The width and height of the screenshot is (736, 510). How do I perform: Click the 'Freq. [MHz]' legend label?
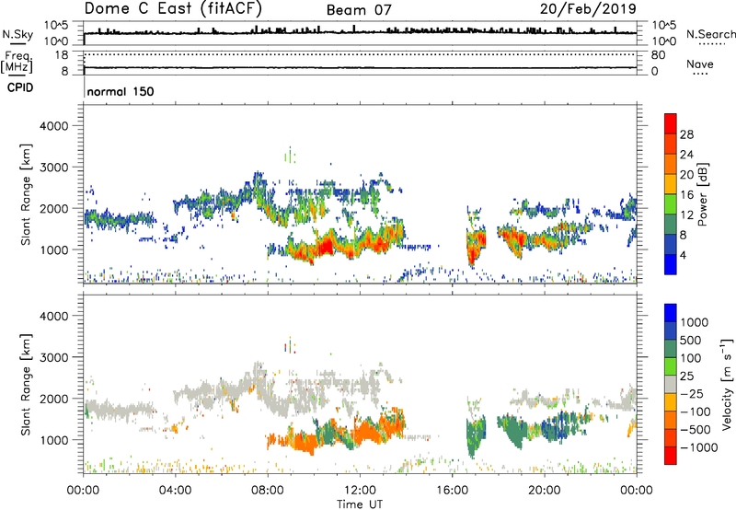(17, 62)
